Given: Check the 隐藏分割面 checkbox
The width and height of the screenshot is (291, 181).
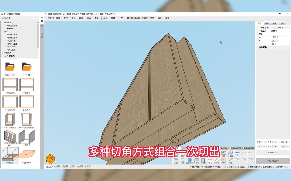Looking at the screenshot, I should 231,148.
